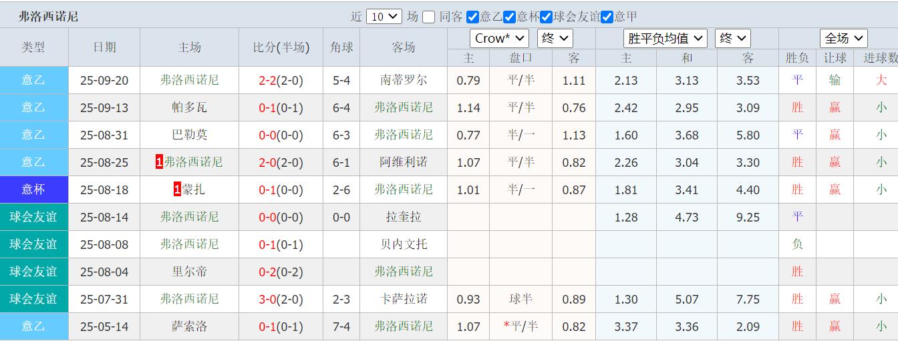This screenshot has width=898, height=341.
Task: Open 萨索洛 home team link
Action: [x=190, y=326]
